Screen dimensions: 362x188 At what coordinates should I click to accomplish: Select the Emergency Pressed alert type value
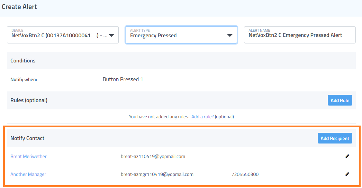click(153, 36)
